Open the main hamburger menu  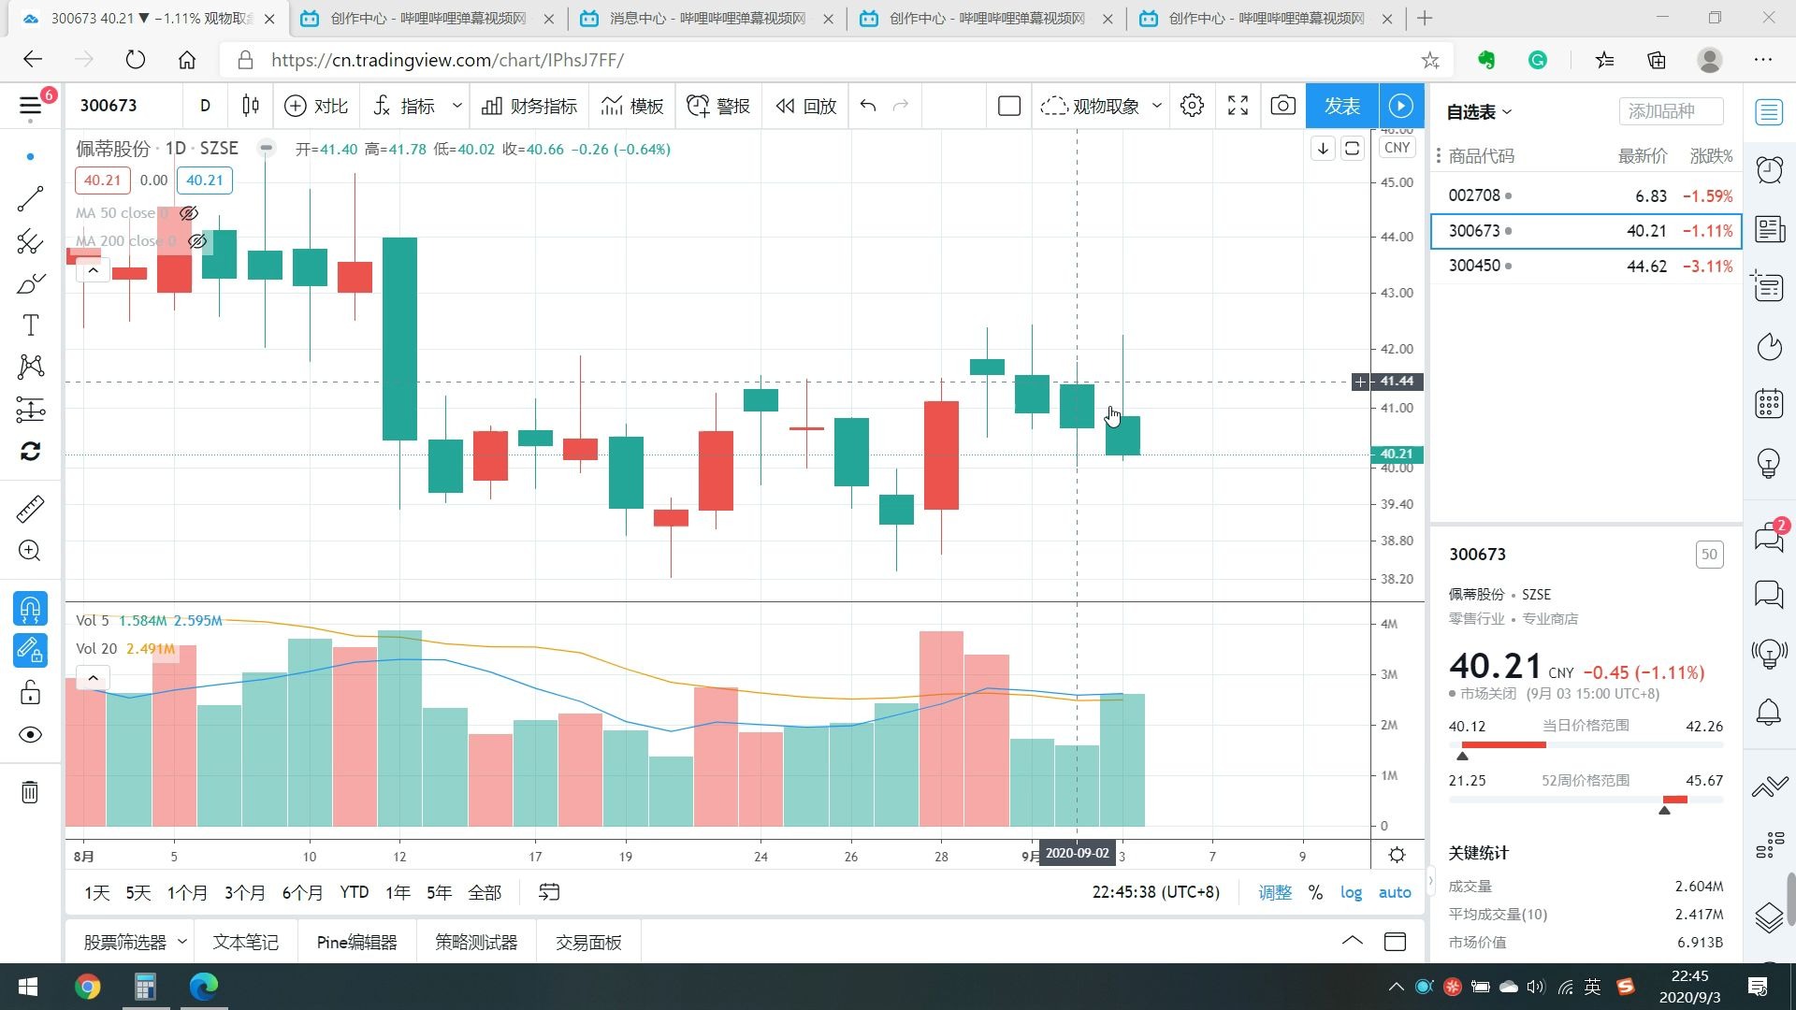coord(31,106)
